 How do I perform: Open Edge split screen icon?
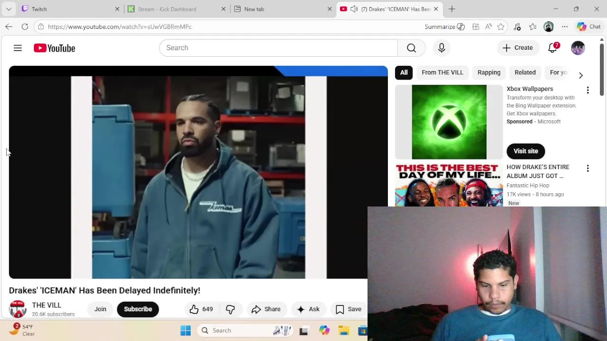pyautogui.click(x=476, y=27)
